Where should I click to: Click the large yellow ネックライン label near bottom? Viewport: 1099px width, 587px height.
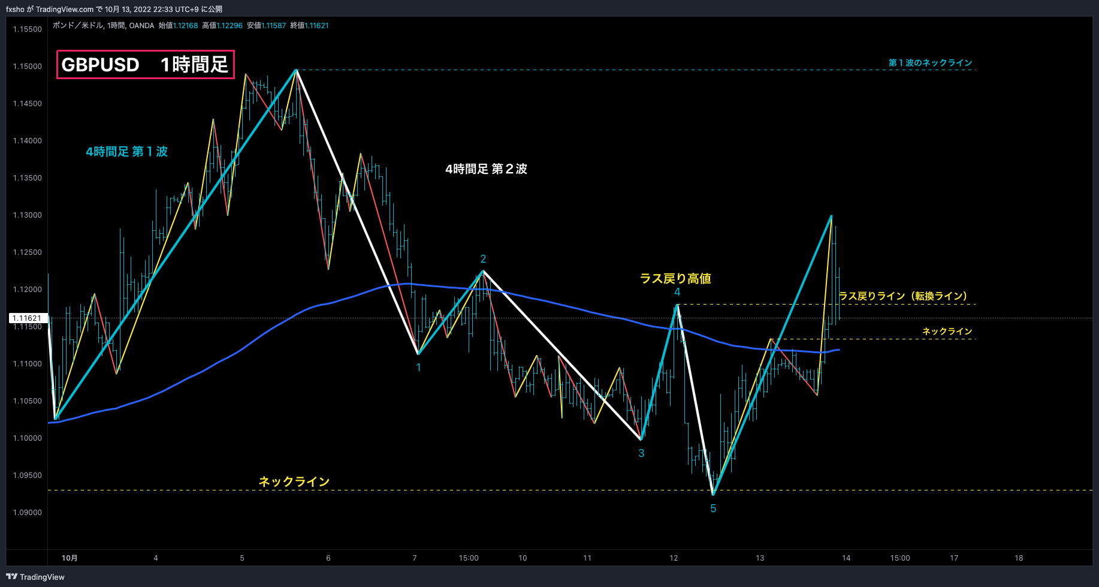294,481
